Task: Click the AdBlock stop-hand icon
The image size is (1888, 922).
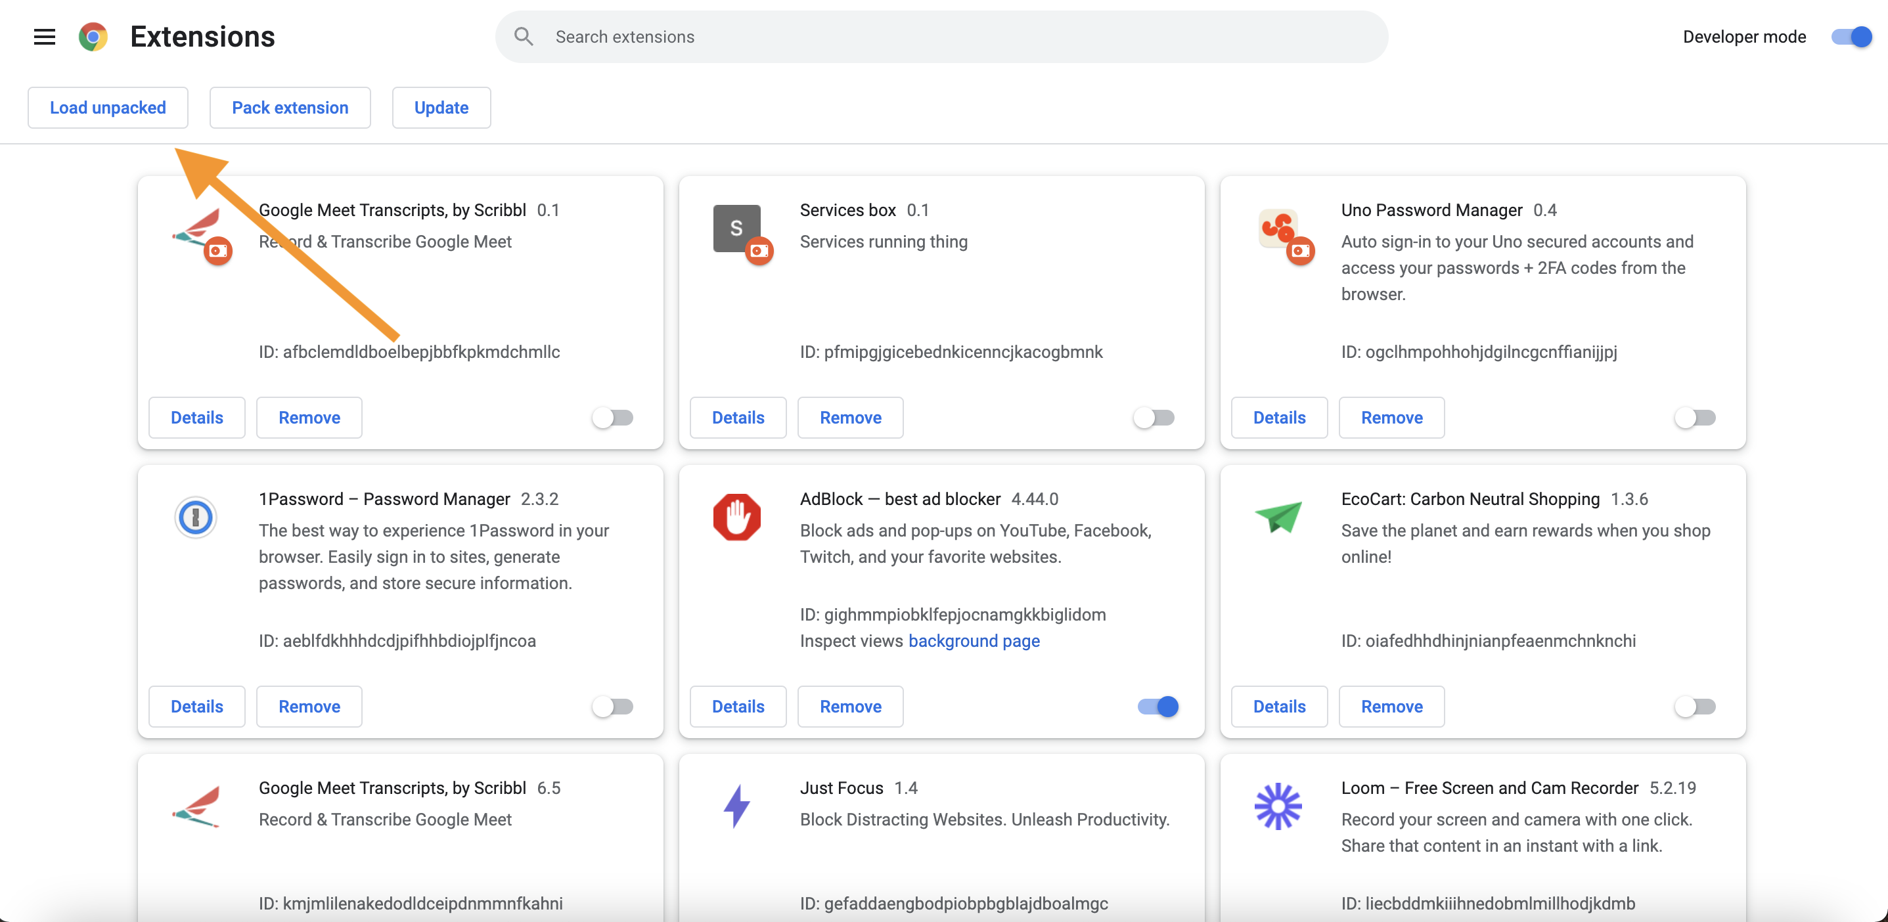Action: 736,517
